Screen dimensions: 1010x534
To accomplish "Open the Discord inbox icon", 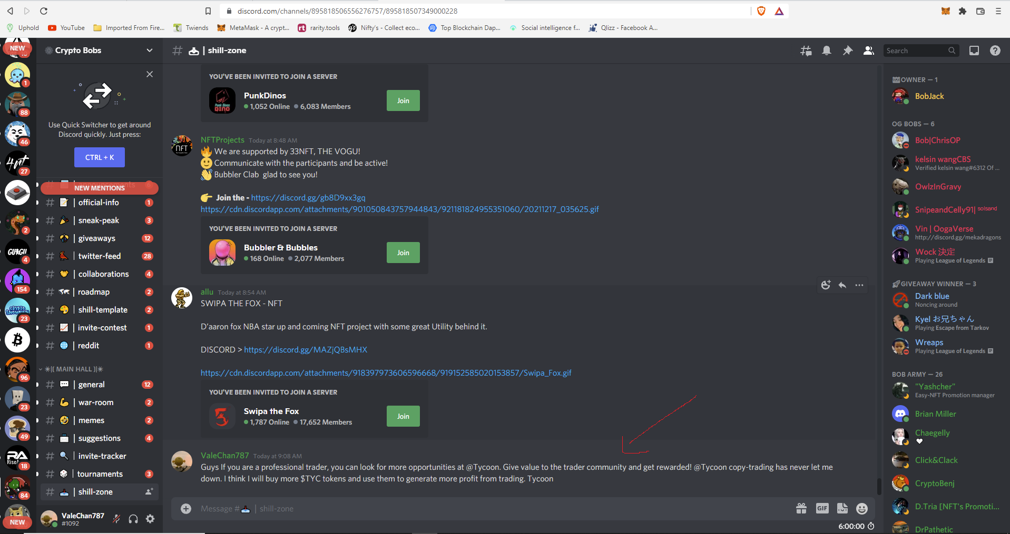I will 974,51.
